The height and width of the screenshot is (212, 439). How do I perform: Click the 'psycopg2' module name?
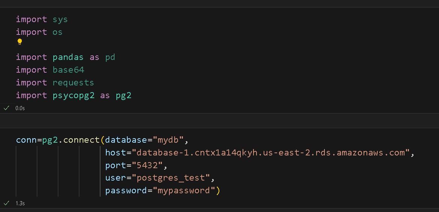(x=73, y=96)
